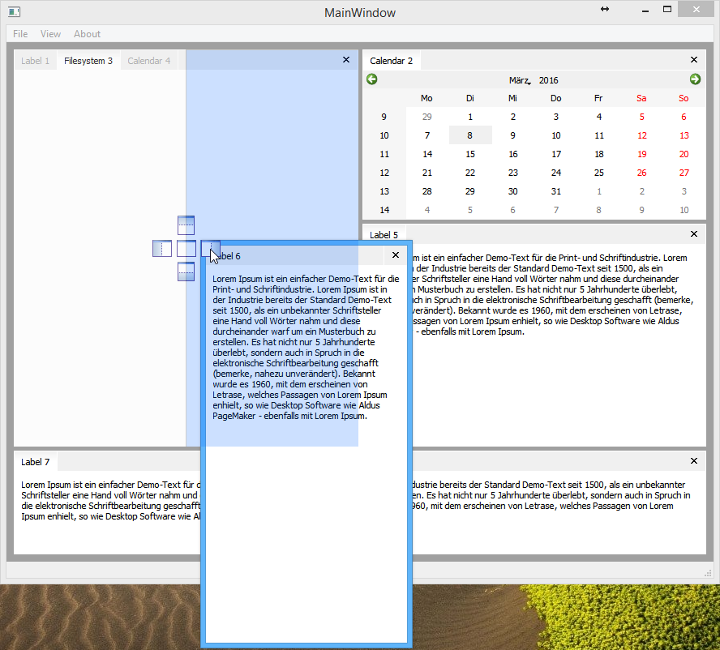Click the MainWindow application icon in title bar
Viewport: 720px width, 650px height.
pos(15,12)
